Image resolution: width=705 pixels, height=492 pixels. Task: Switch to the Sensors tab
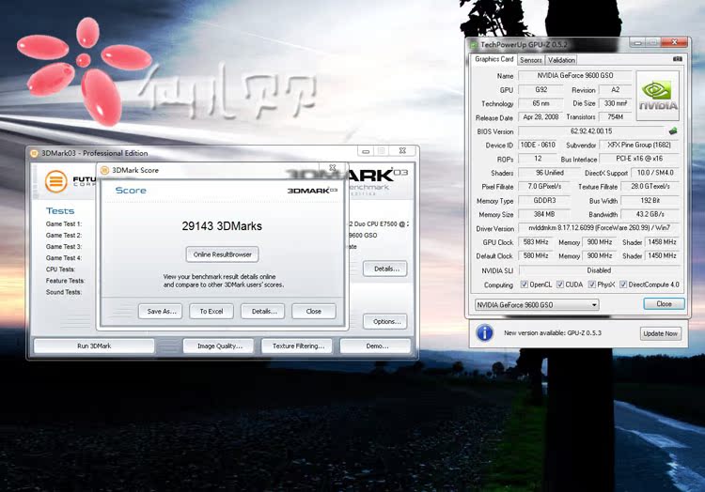point(530,59)
